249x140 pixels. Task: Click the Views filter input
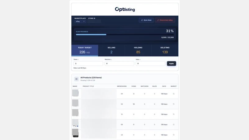click(88, 63)
